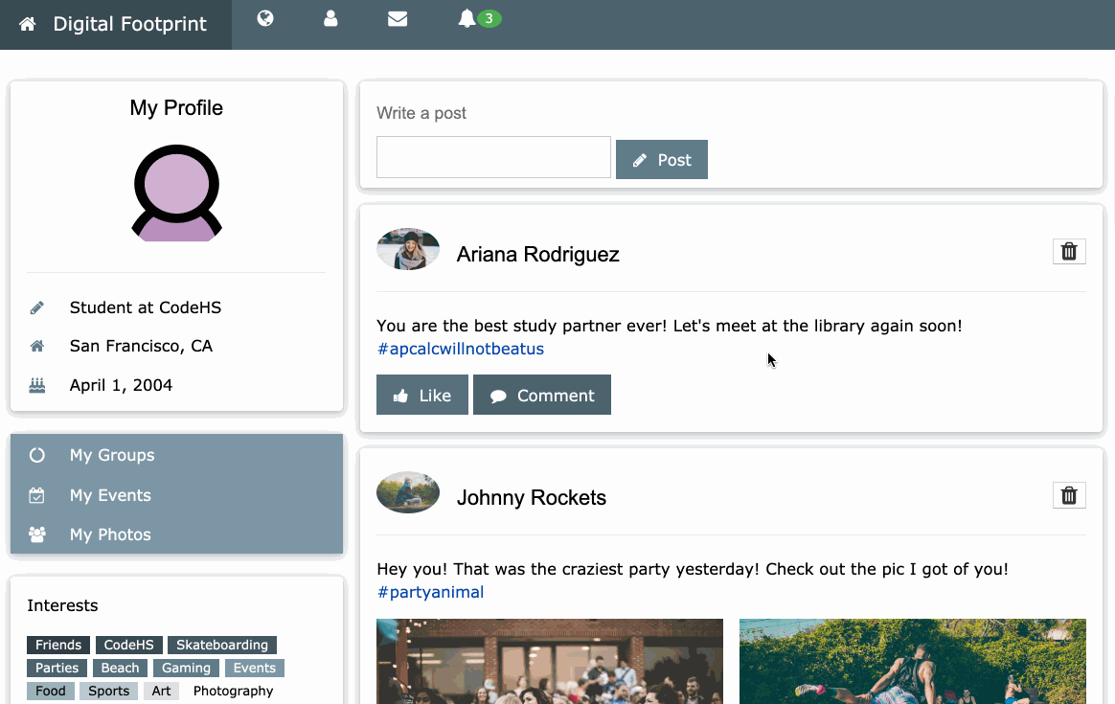Click the San Francisco, CA text
Image resolution: width=1115 pixels, height=704 pixels.
click(141, 346)
